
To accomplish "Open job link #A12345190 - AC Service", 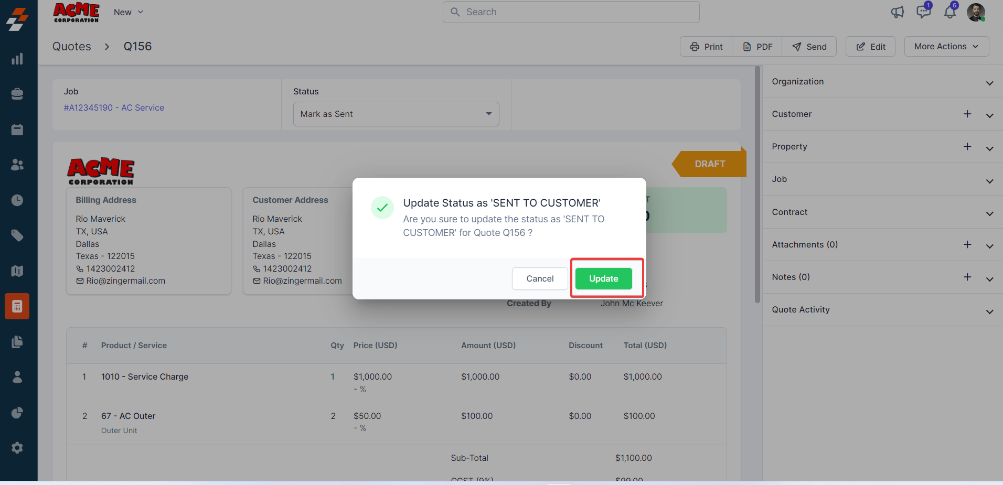I will coord(114,107).
